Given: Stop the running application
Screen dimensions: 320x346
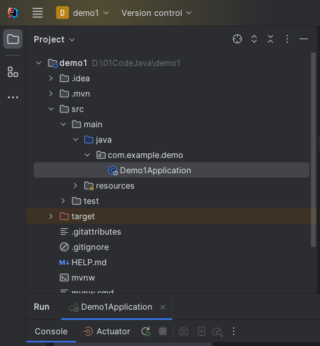Looking at the screenshot, I should pos(163,331).
